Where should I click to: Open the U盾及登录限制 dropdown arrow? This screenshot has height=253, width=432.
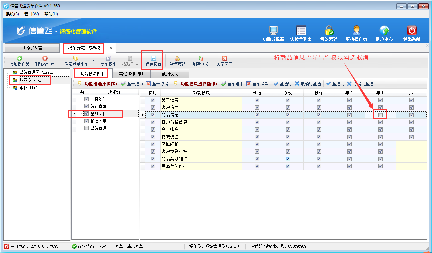pos(93,61)
